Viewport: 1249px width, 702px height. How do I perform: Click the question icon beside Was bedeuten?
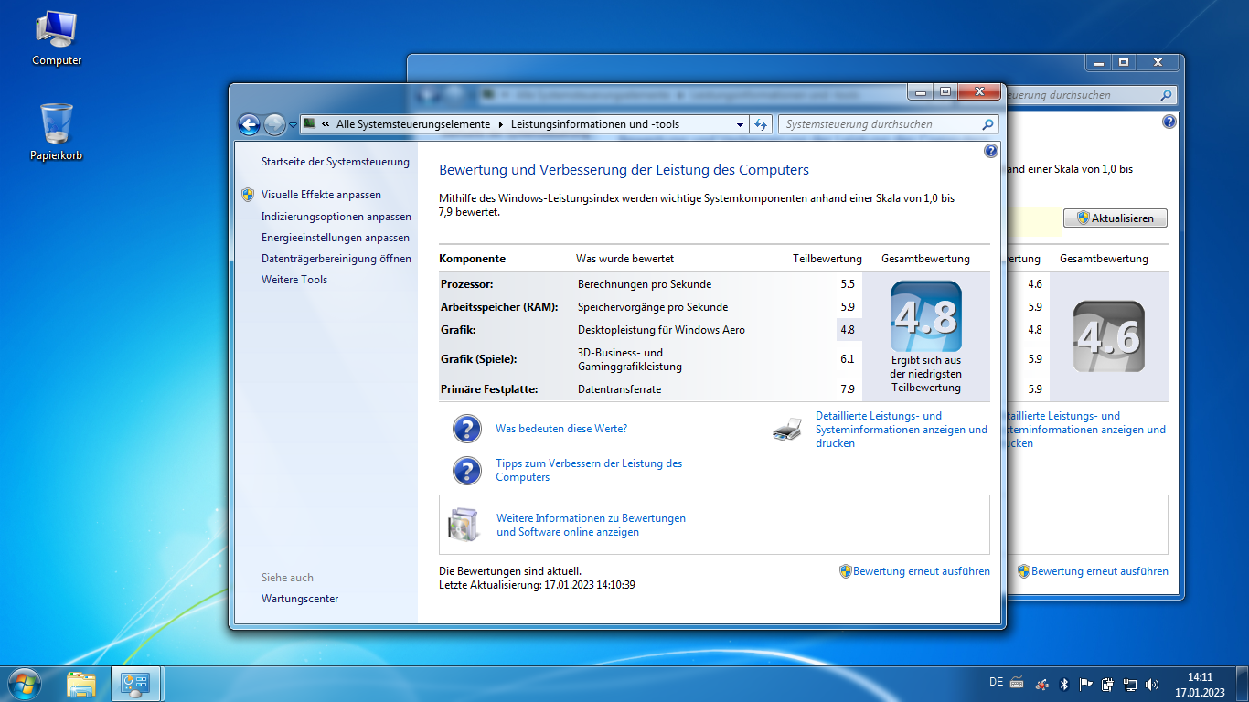pos(467,429)
